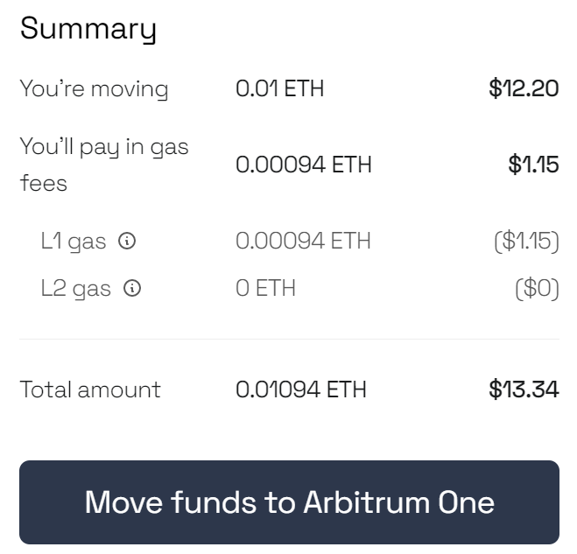
Task: Click the divider line above Total amount
Action: click(x=289, y=339)
